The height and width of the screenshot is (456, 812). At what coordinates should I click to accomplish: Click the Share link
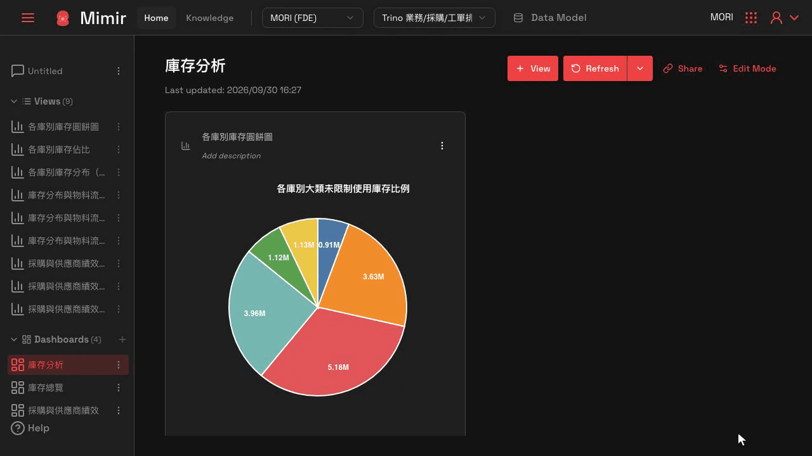pyautogui.click(x=683, y=68)
